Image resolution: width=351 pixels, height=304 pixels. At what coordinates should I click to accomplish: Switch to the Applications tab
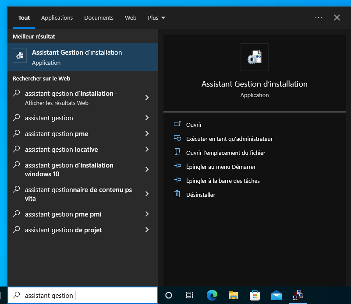57,17
